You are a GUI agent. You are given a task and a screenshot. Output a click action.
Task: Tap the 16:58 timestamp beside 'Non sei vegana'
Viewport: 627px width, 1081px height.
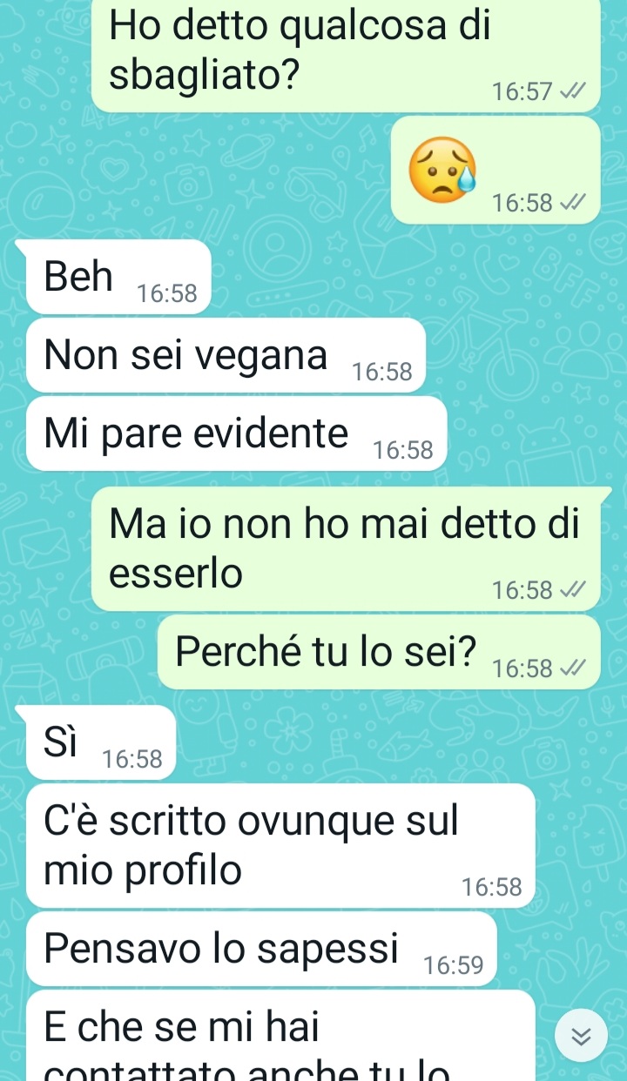tap(381, 372)
